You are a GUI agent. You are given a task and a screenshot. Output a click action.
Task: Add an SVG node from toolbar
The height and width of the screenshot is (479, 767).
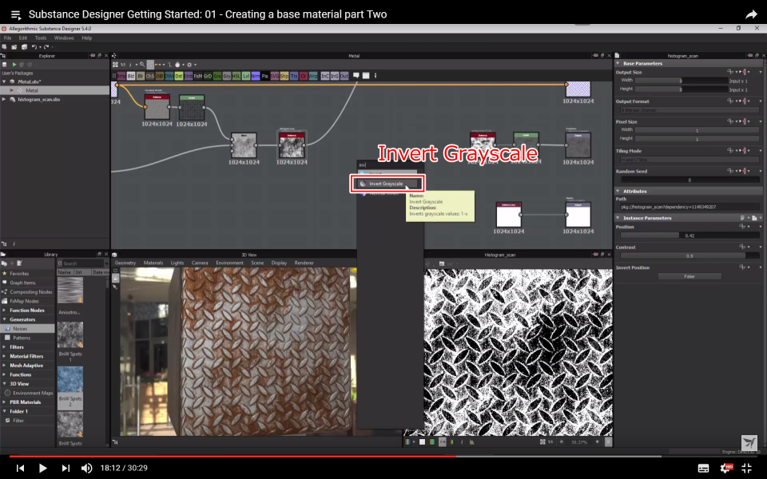click(x=274, y=76)
